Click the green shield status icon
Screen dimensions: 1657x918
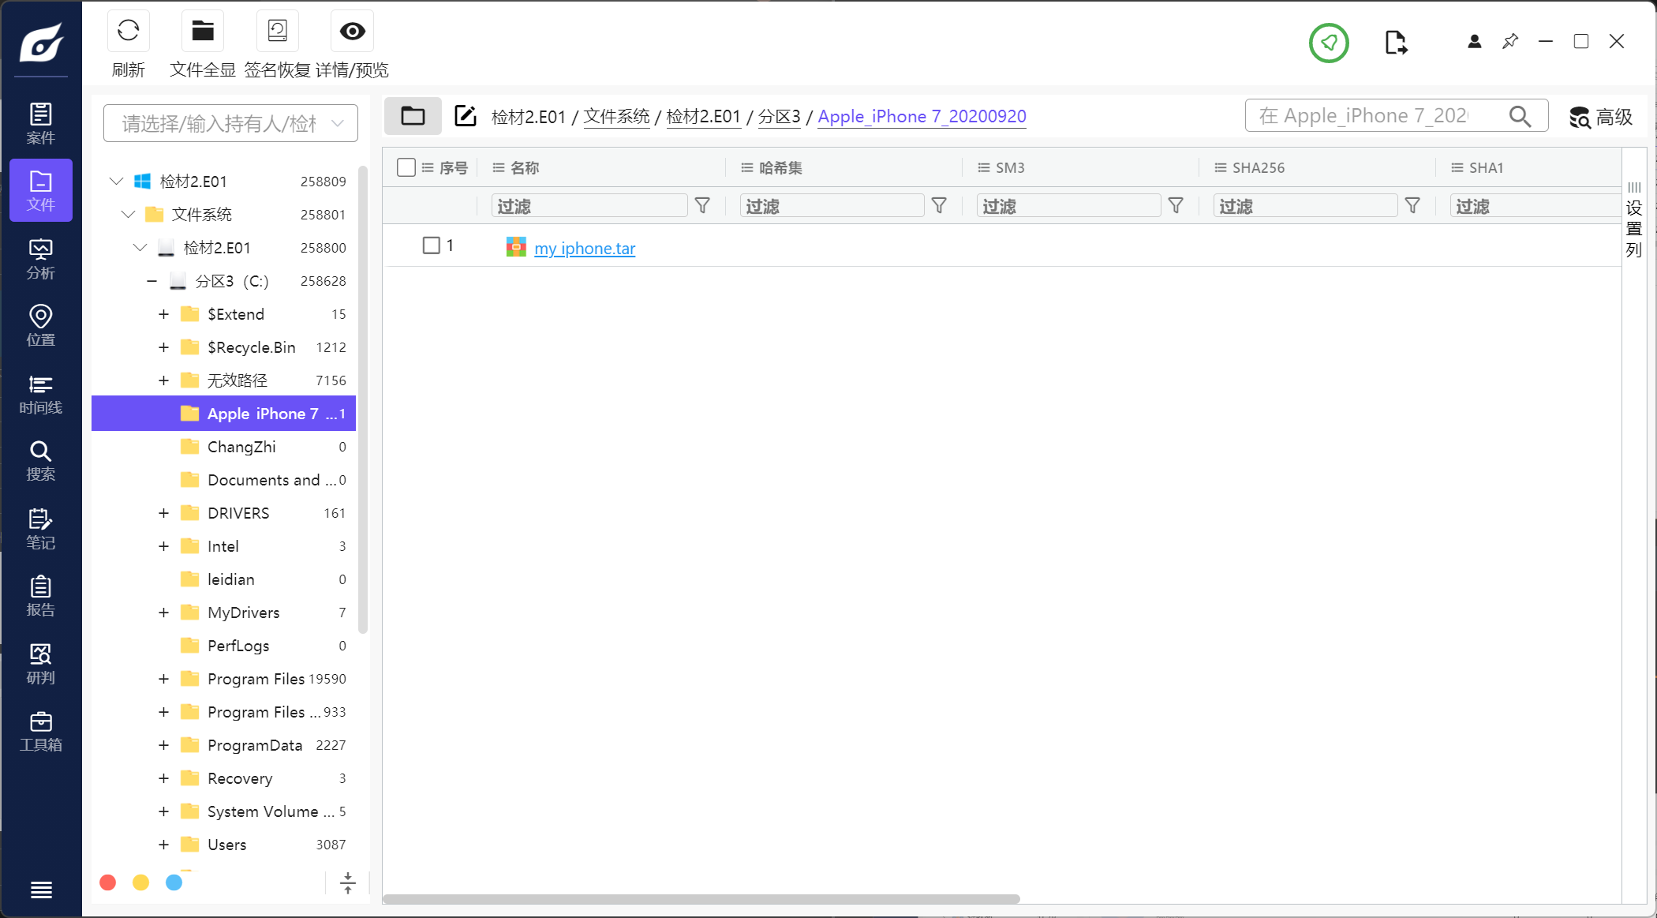(1329, 43)
